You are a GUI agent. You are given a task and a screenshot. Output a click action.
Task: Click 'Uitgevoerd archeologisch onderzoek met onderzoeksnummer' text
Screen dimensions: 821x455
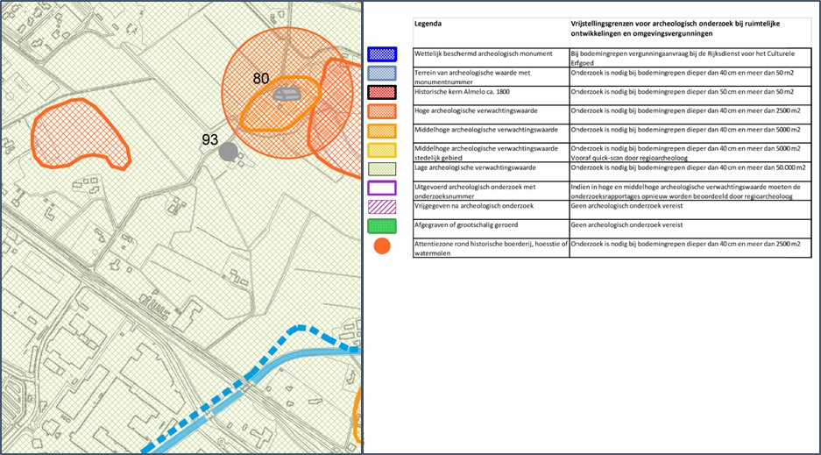point(475,191)
